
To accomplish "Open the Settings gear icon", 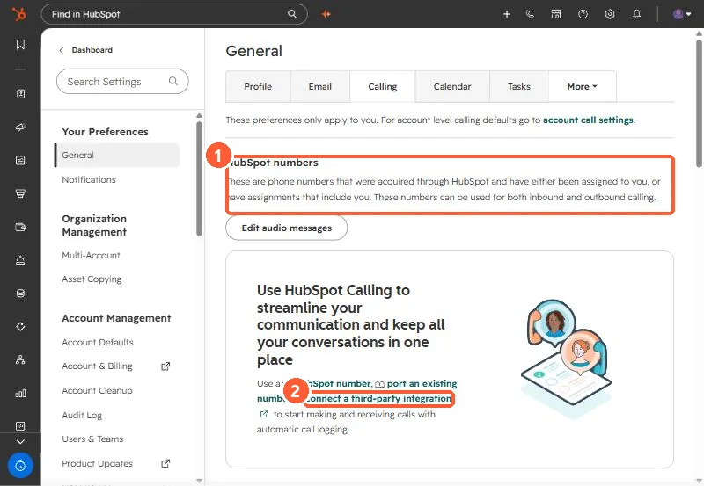I will click(x=610, y=14).
